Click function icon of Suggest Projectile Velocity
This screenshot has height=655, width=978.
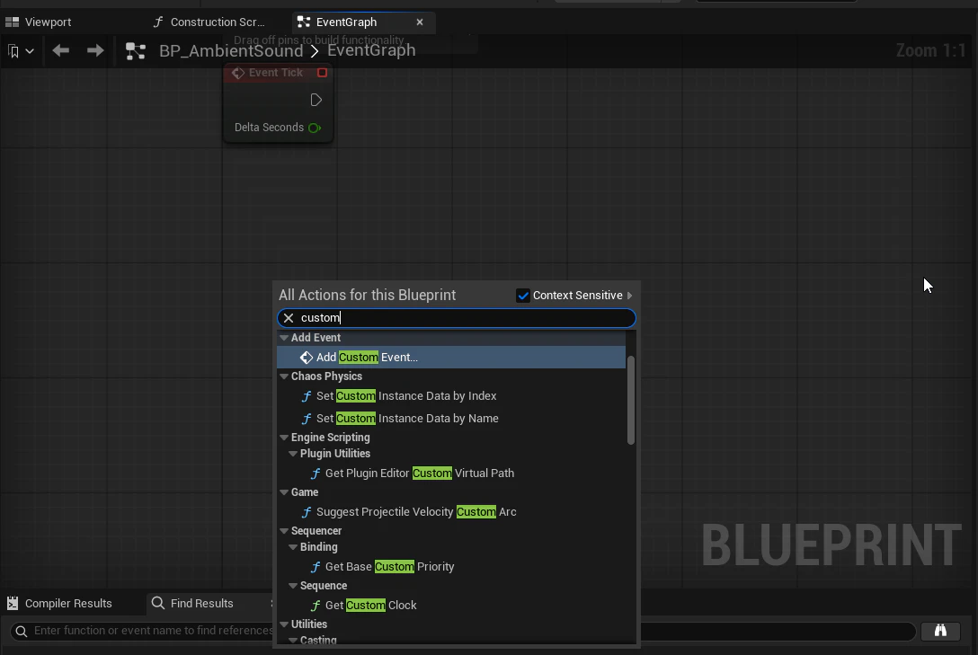click(307, 512)
